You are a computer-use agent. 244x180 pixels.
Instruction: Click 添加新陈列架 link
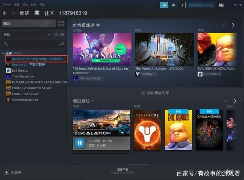[x=158, y=93]
